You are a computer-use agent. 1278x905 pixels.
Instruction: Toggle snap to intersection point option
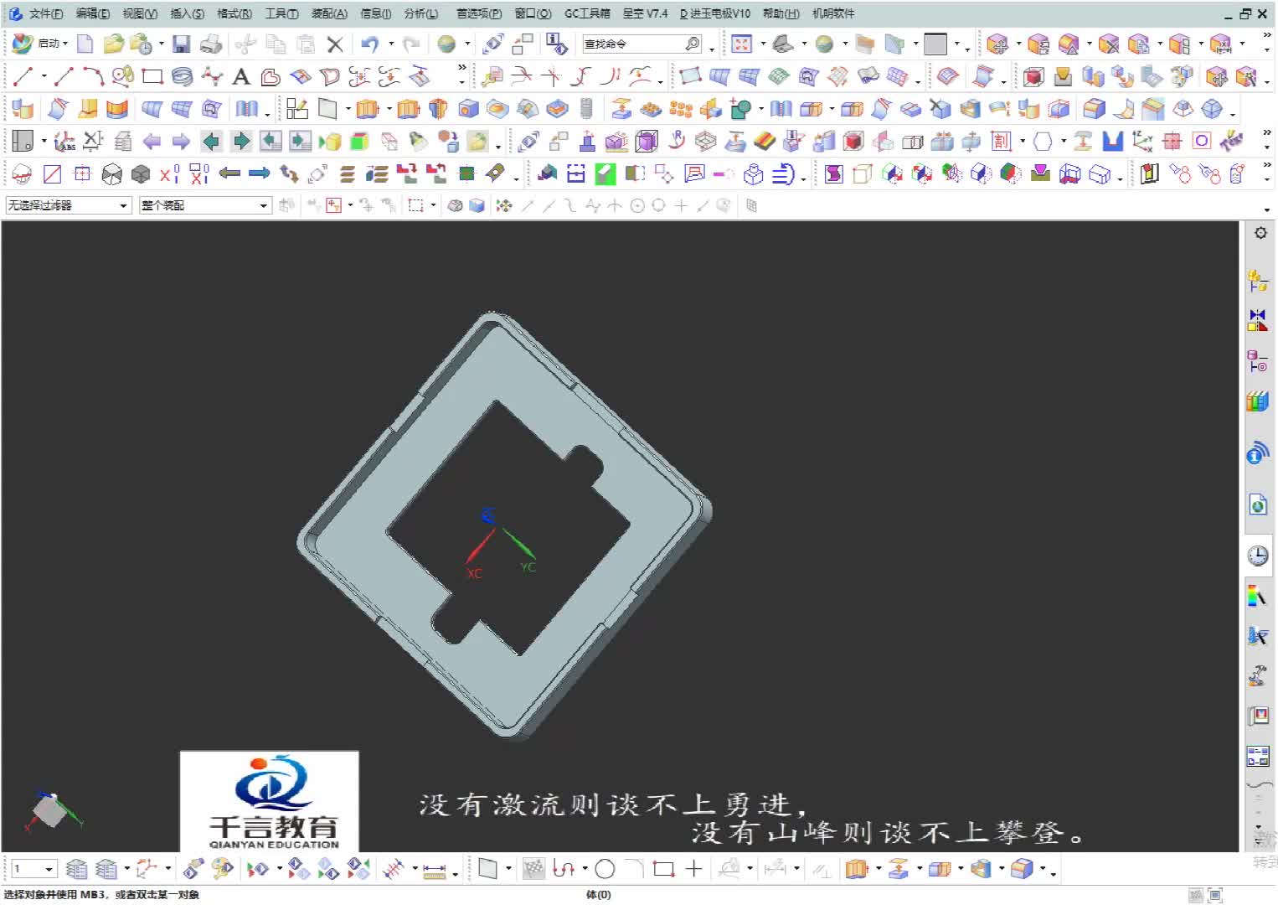click(x=614, y=205)
